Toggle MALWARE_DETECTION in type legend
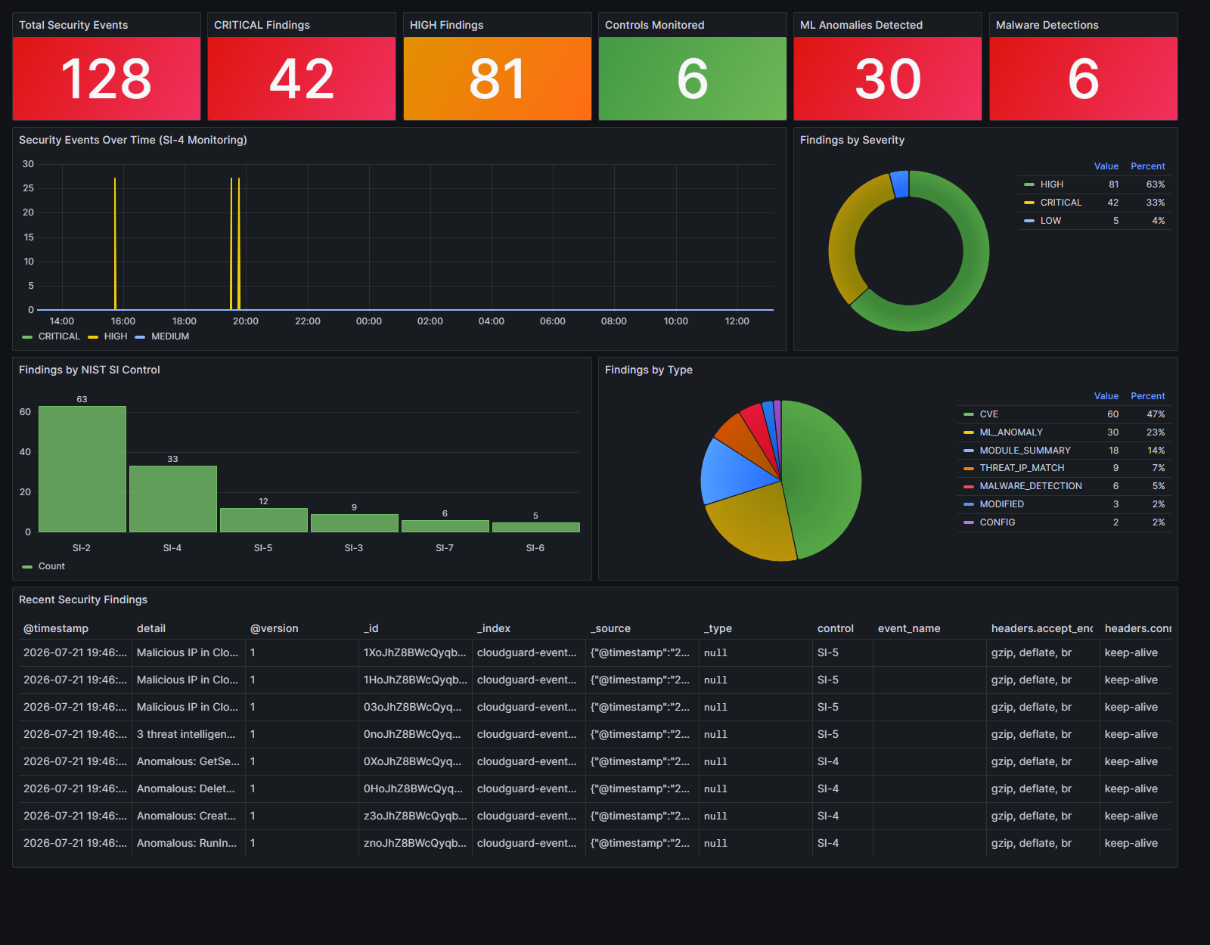1210x945 pixels. pos(1031,486)
